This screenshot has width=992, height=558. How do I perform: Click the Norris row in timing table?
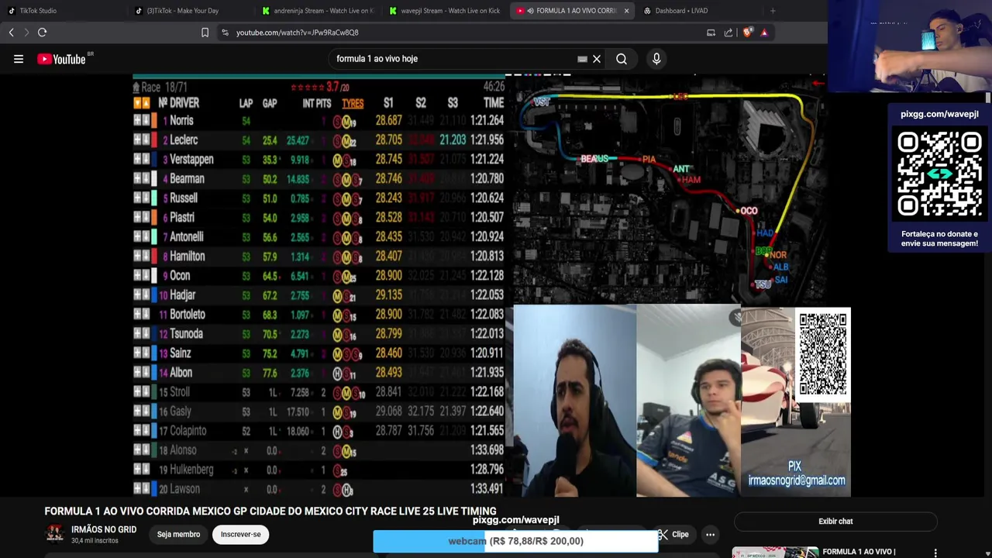point(319,121)
